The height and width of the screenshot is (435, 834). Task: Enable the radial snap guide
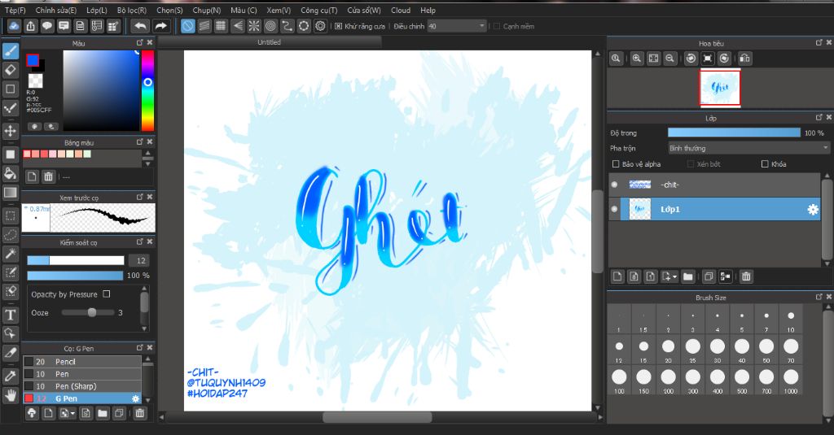coord(254,26)
